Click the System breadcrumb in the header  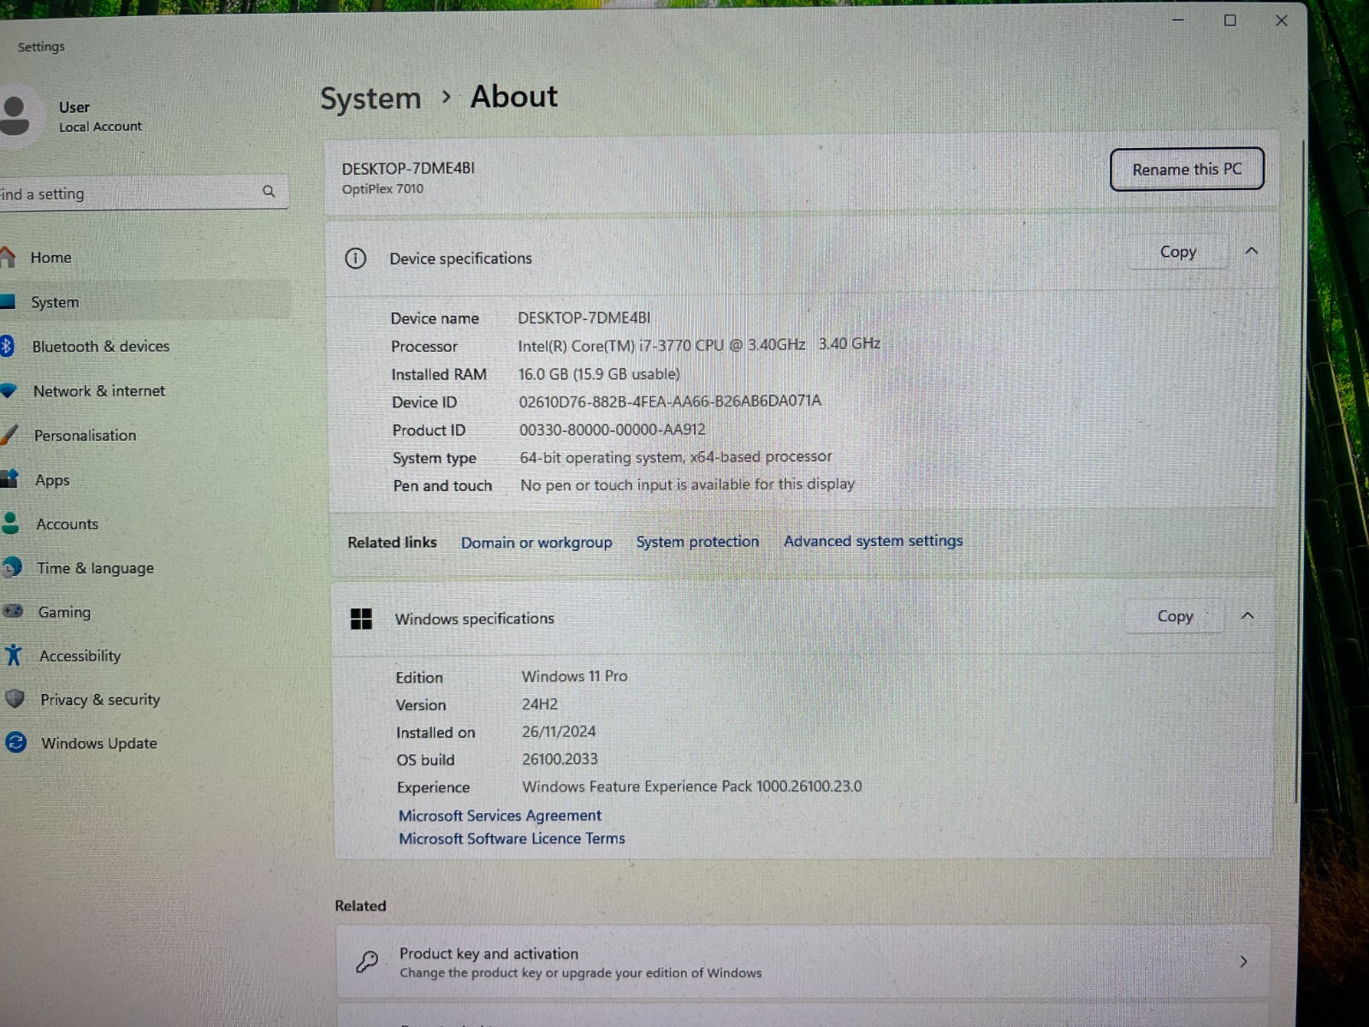click(370, 98)
